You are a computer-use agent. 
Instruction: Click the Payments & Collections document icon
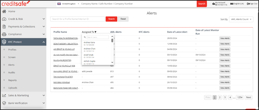coord(4,27)
